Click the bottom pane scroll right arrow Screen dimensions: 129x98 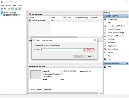click(x=102, y=93)
